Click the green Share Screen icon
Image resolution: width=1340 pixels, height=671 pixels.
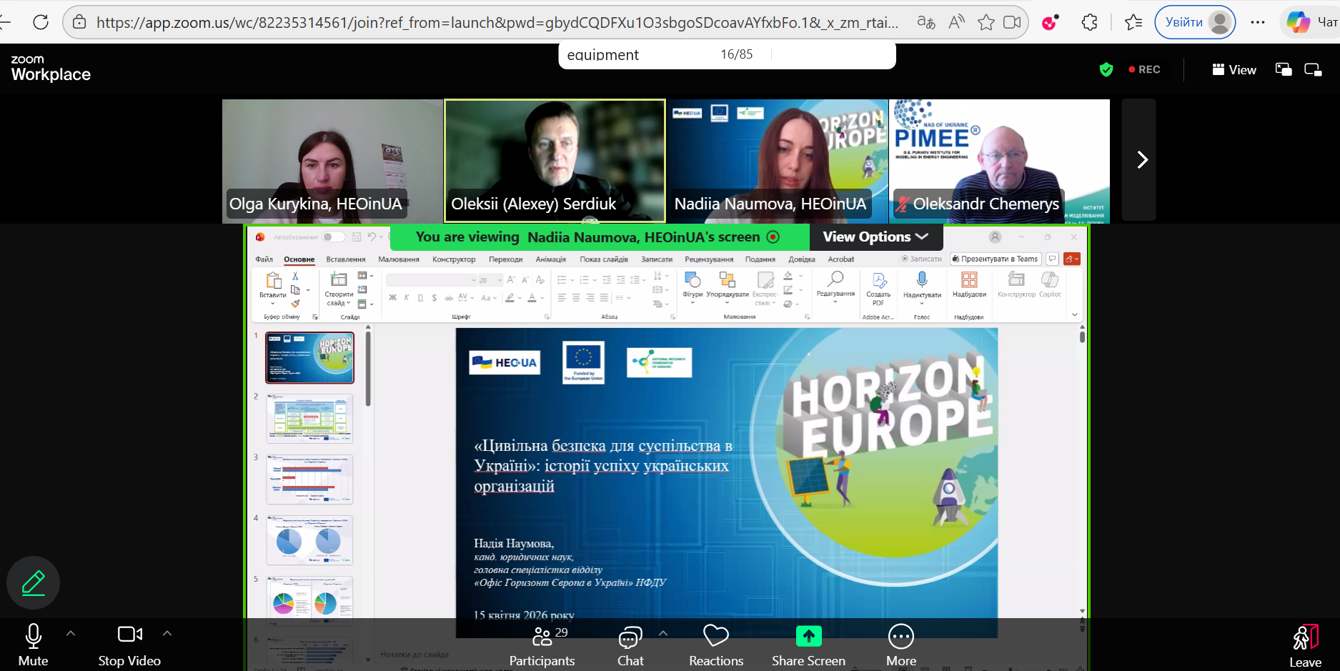[x=808, y=635]
